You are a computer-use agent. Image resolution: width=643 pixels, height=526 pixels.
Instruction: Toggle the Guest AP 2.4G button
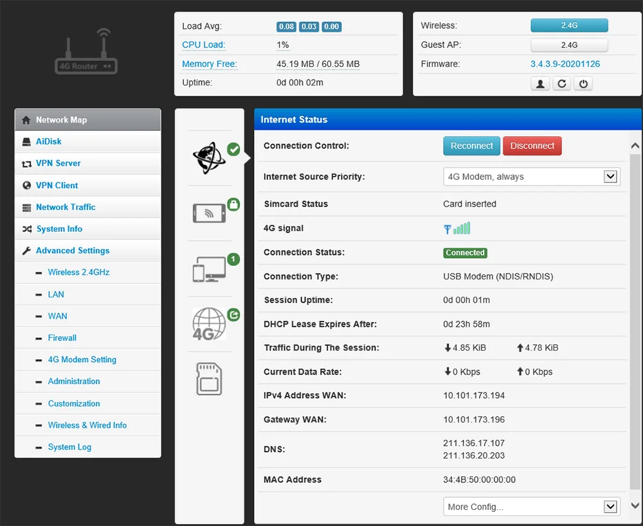tap(569, 45)
